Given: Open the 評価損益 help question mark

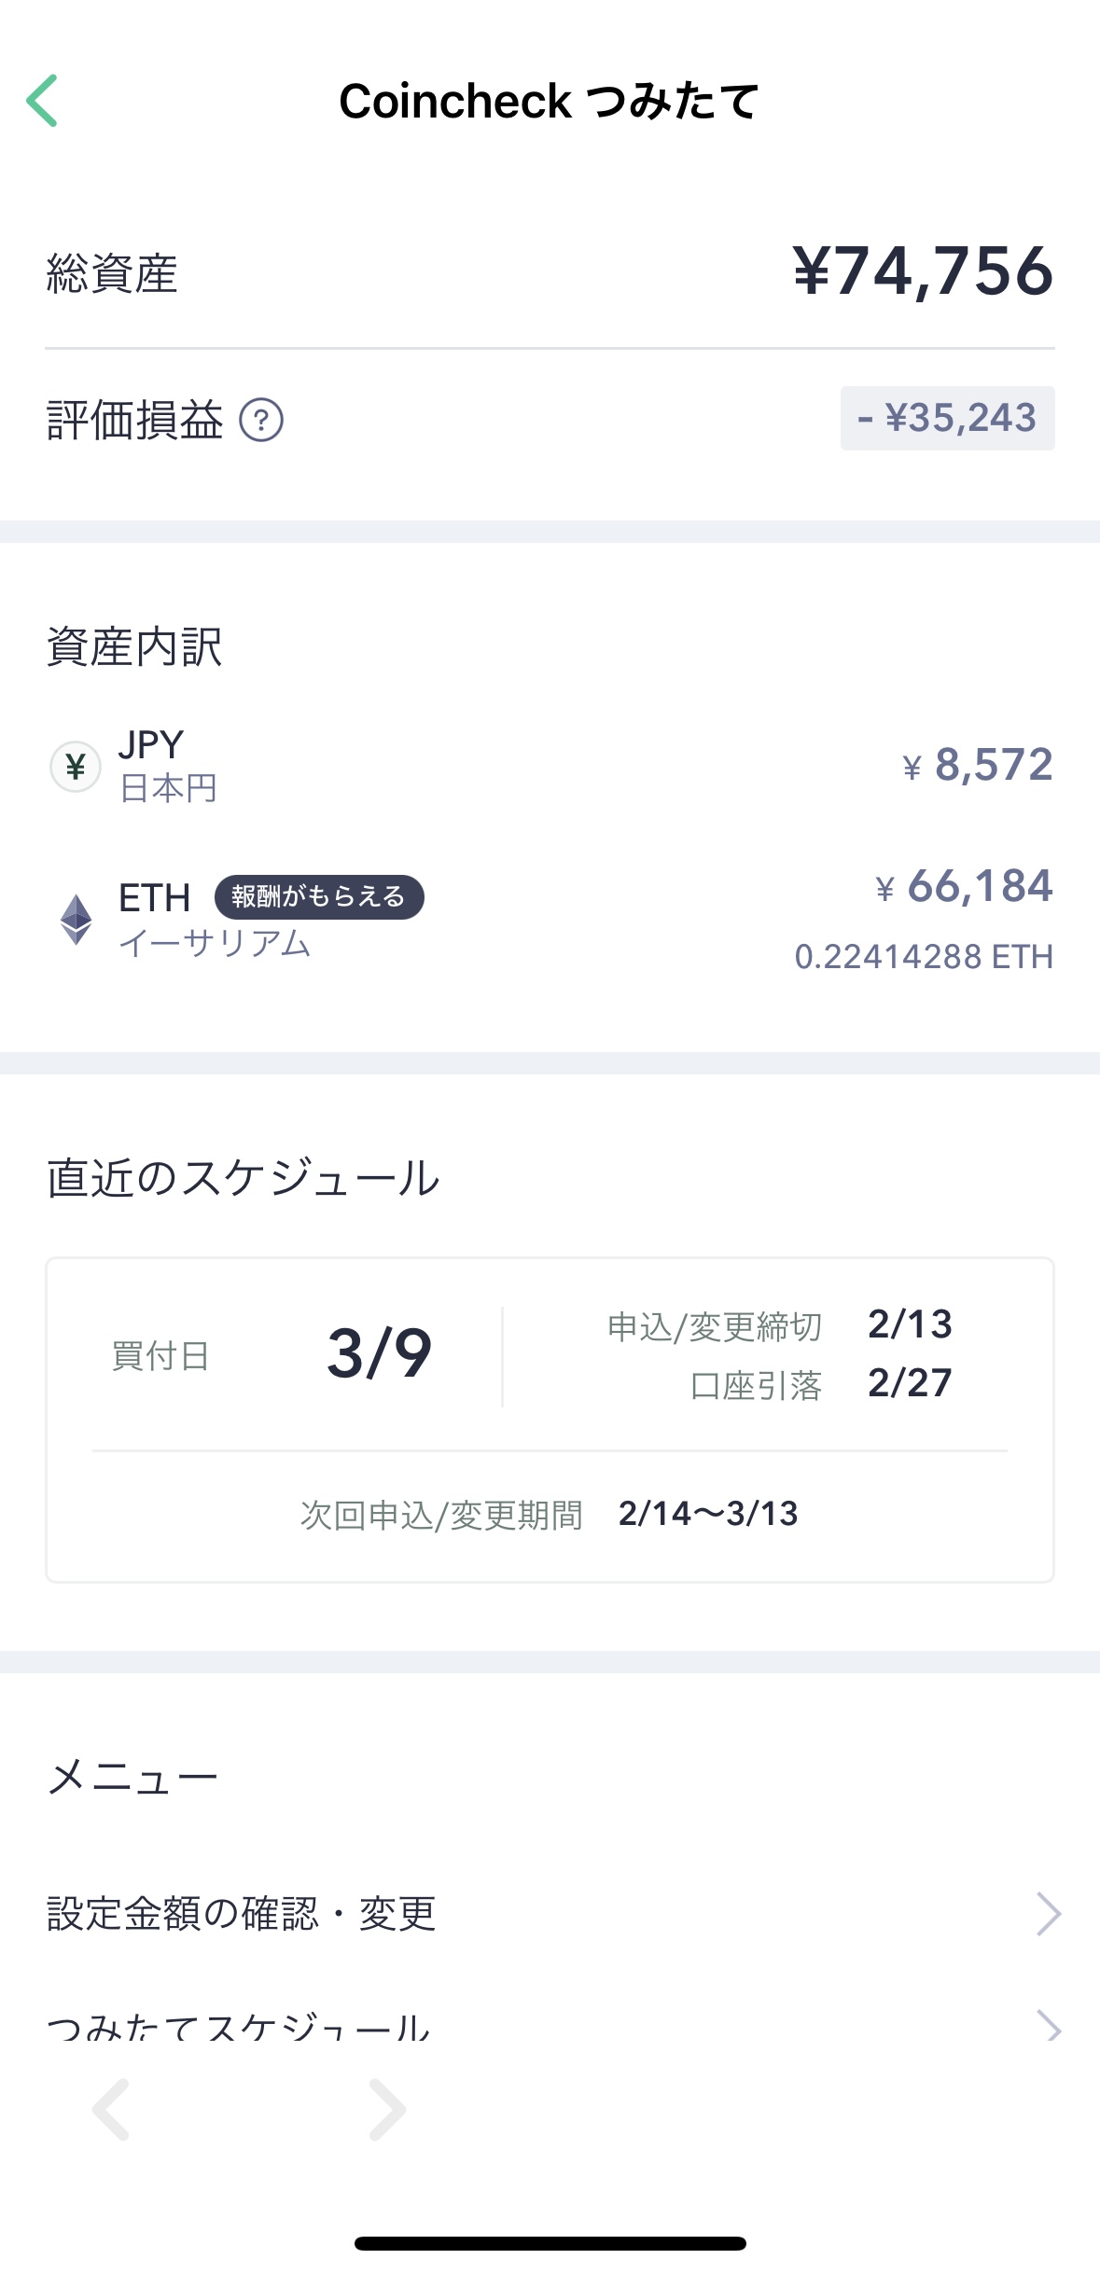Looking at the screenshot, I should [261, 420].
